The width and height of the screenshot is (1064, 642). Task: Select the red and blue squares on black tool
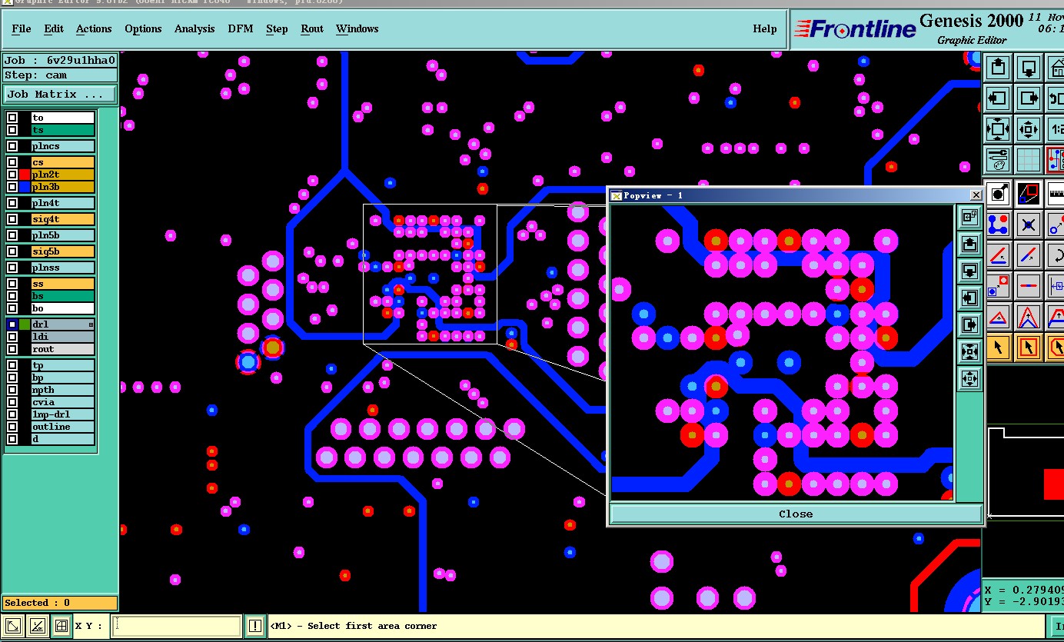tap(1029, 194)
